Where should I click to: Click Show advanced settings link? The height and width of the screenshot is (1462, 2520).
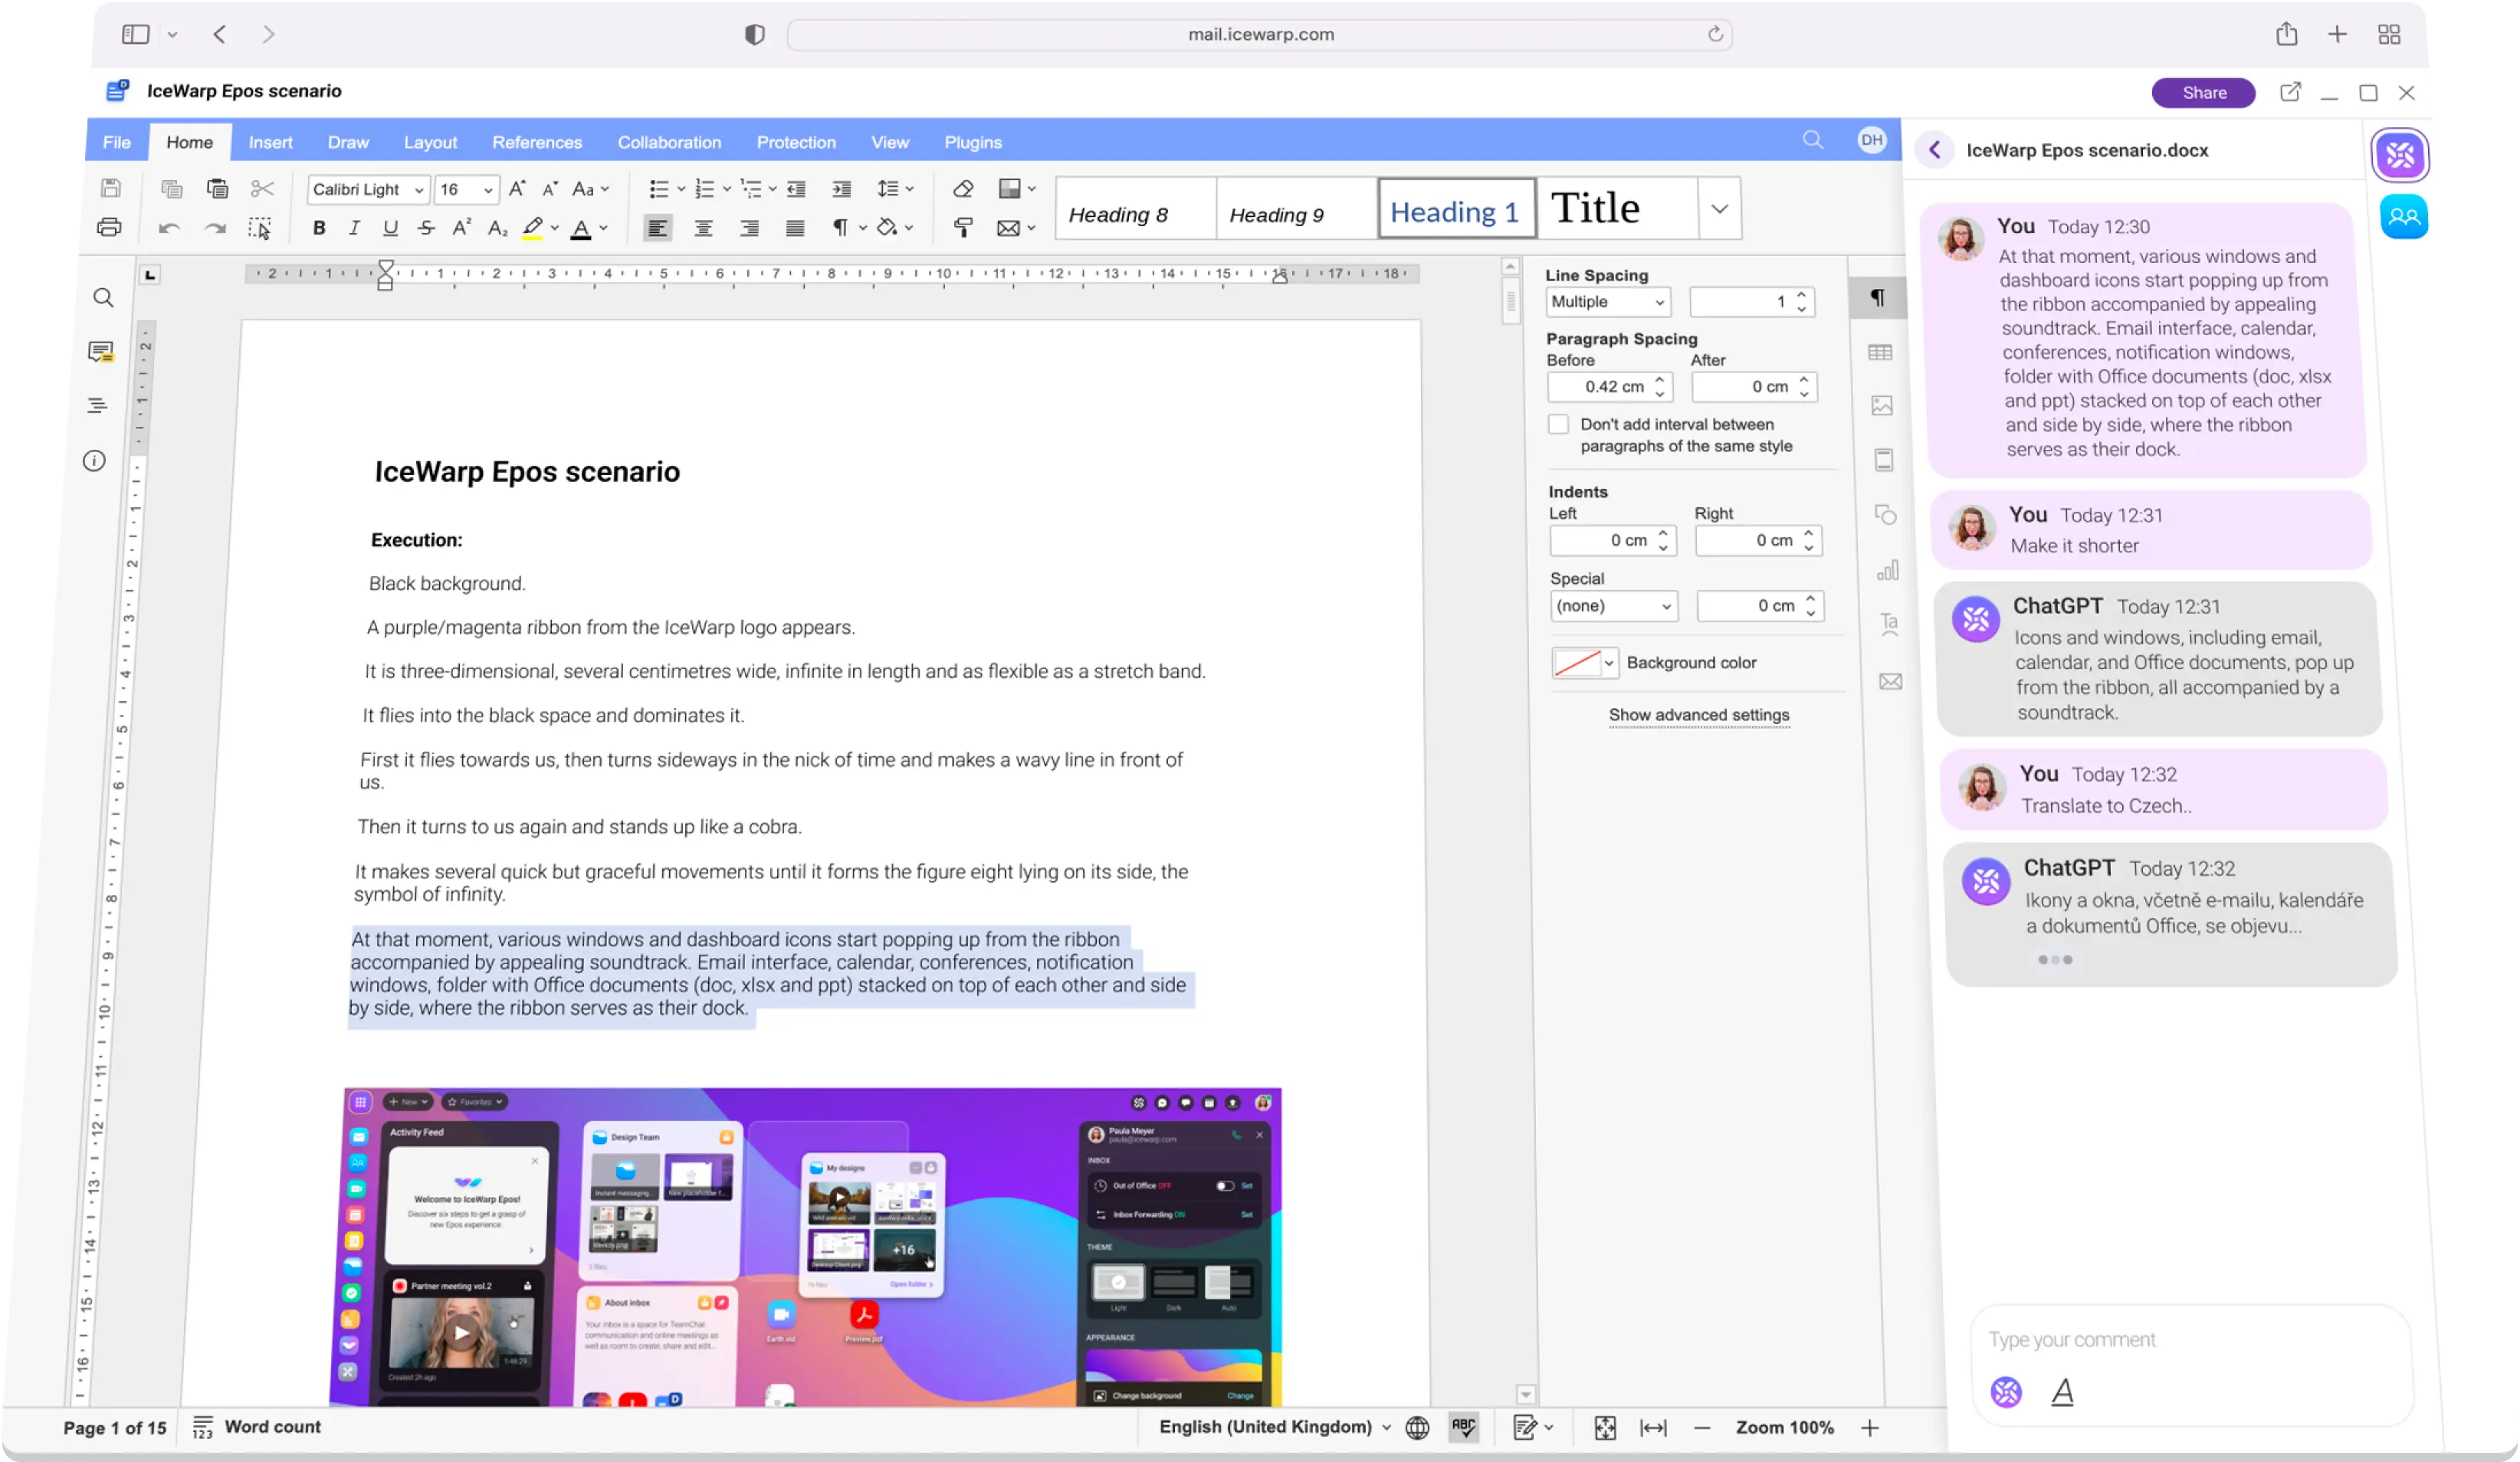pos(1698,715)
